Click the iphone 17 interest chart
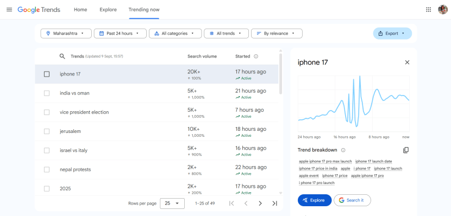The image size is (451, 216). [x=354, y=104]
